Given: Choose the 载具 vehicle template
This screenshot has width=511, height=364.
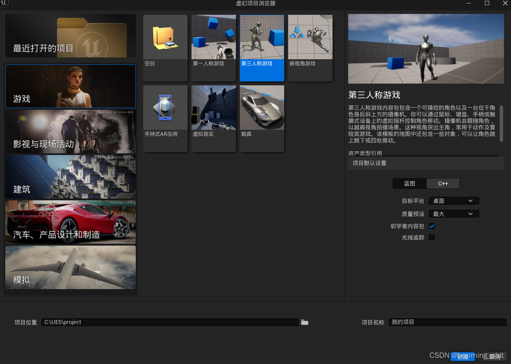Looking at the screenshot, I should coord(262,118).
